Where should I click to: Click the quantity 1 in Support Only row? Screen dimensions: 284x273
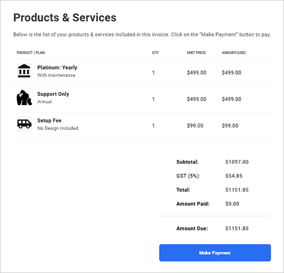click(x=153, y=99)
